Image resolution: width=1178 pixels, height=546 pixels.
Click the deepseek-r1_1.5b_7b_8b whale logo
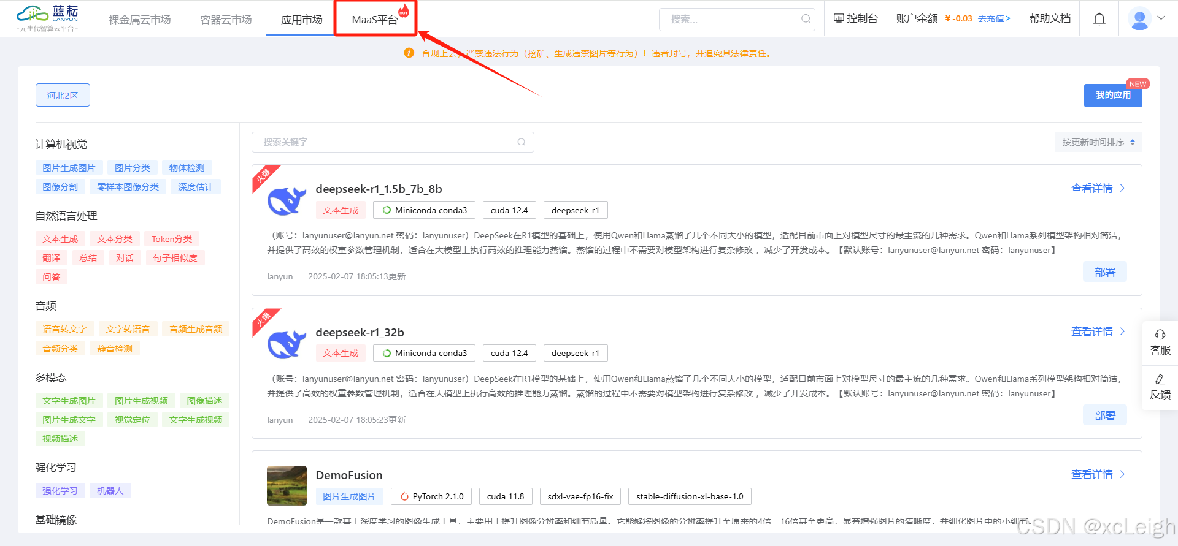287,201
